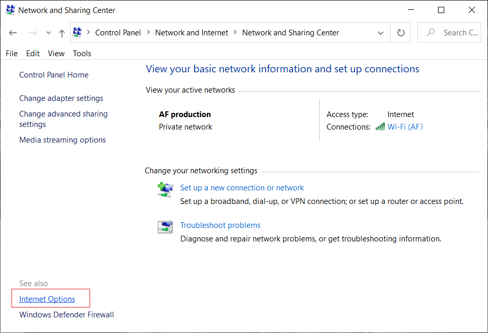Open Windows Defender Firewall link
This screenshot has width=488, height=333.
67,315
